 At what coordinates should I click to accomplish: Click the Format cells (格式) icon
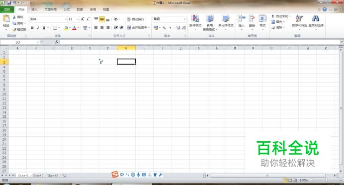pyautogui.click(x=262, y=18)
